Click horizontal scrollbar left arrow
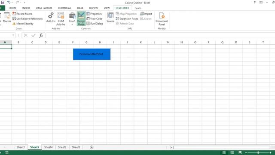 (172, 147)
